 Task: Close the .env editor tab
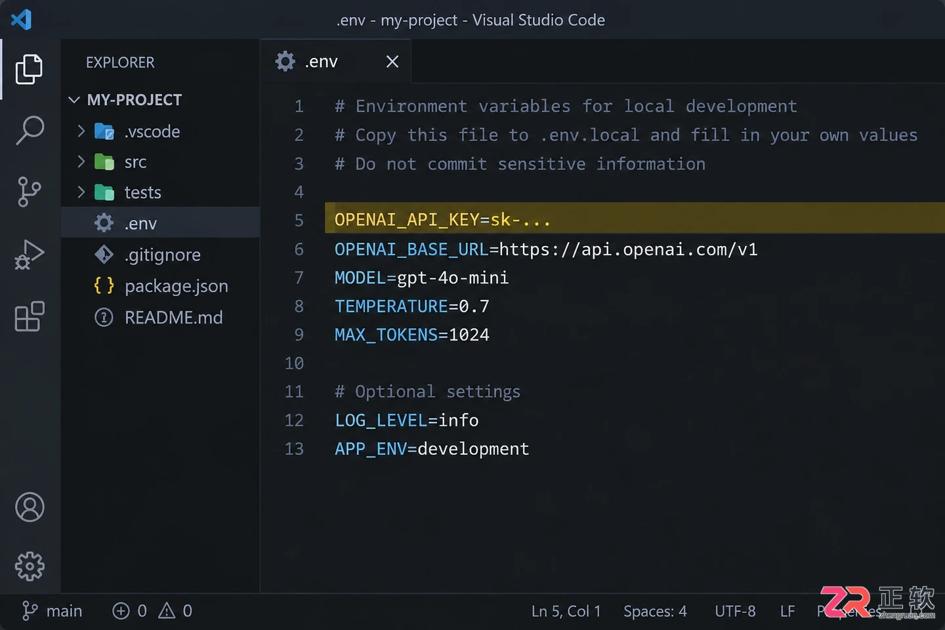click(x=392, y=62)
